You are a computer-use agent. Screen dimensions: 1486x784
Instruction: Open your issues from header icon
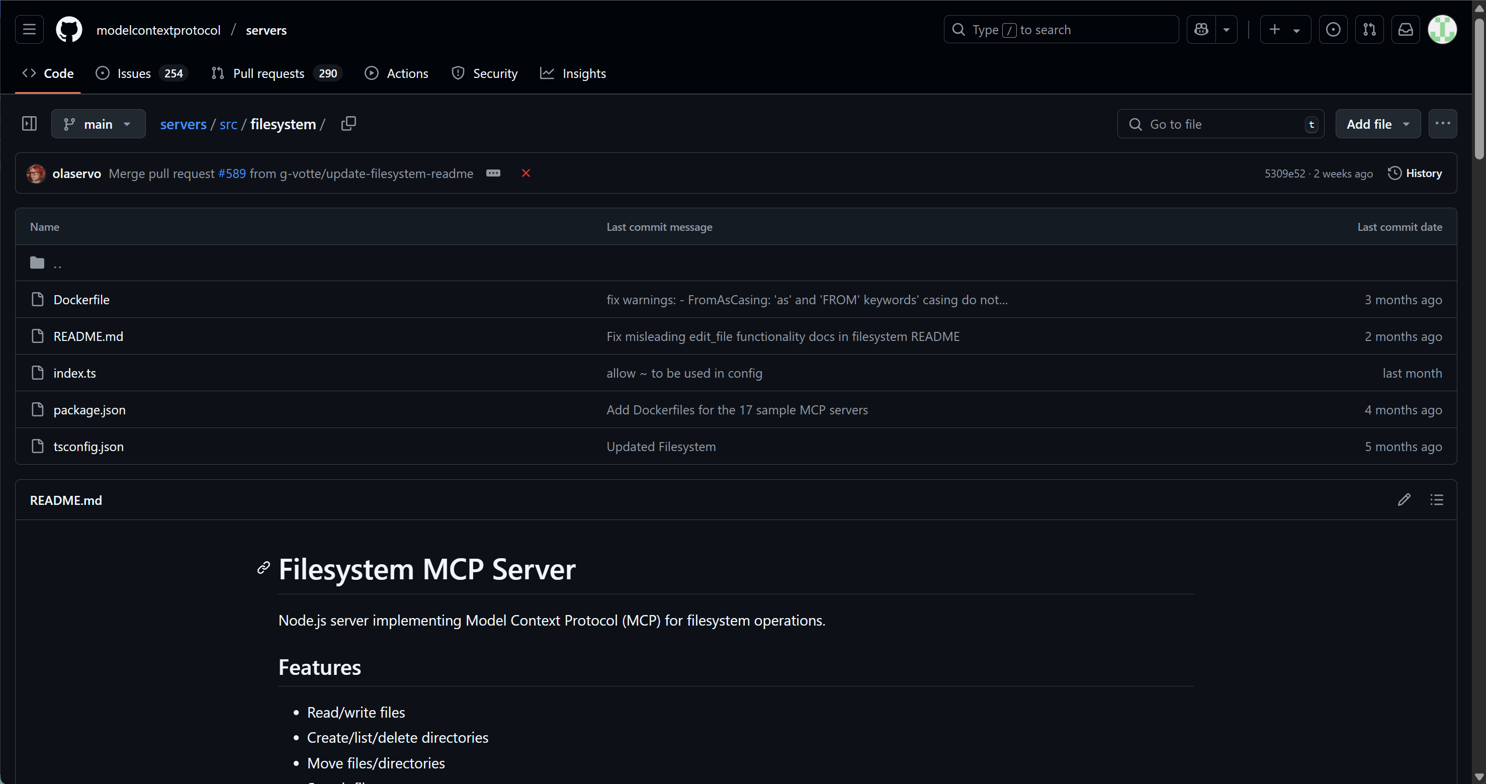pos(1333,30)
